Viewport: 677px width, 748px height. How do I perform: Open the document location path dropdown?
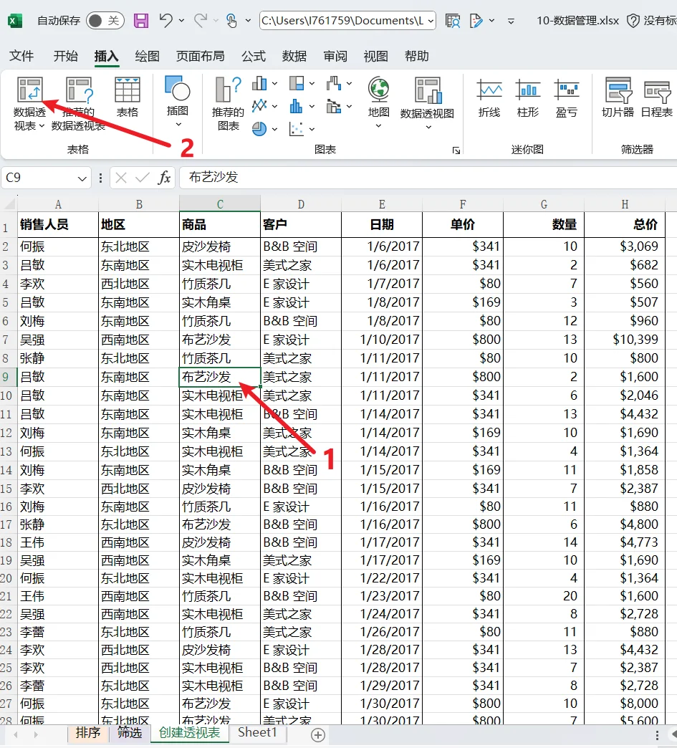431,21
